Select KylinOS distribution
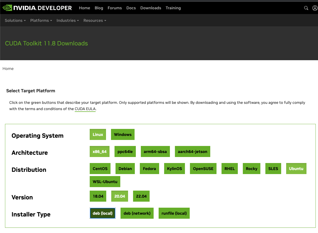This screenshot has width=318, height=233. coord(174,169)
